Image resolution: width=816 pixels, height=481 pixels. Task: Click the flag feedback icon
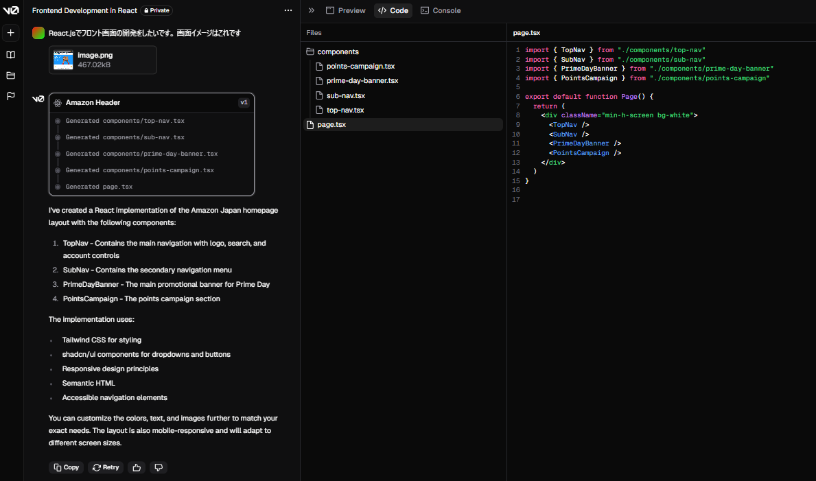click(10, 96)
